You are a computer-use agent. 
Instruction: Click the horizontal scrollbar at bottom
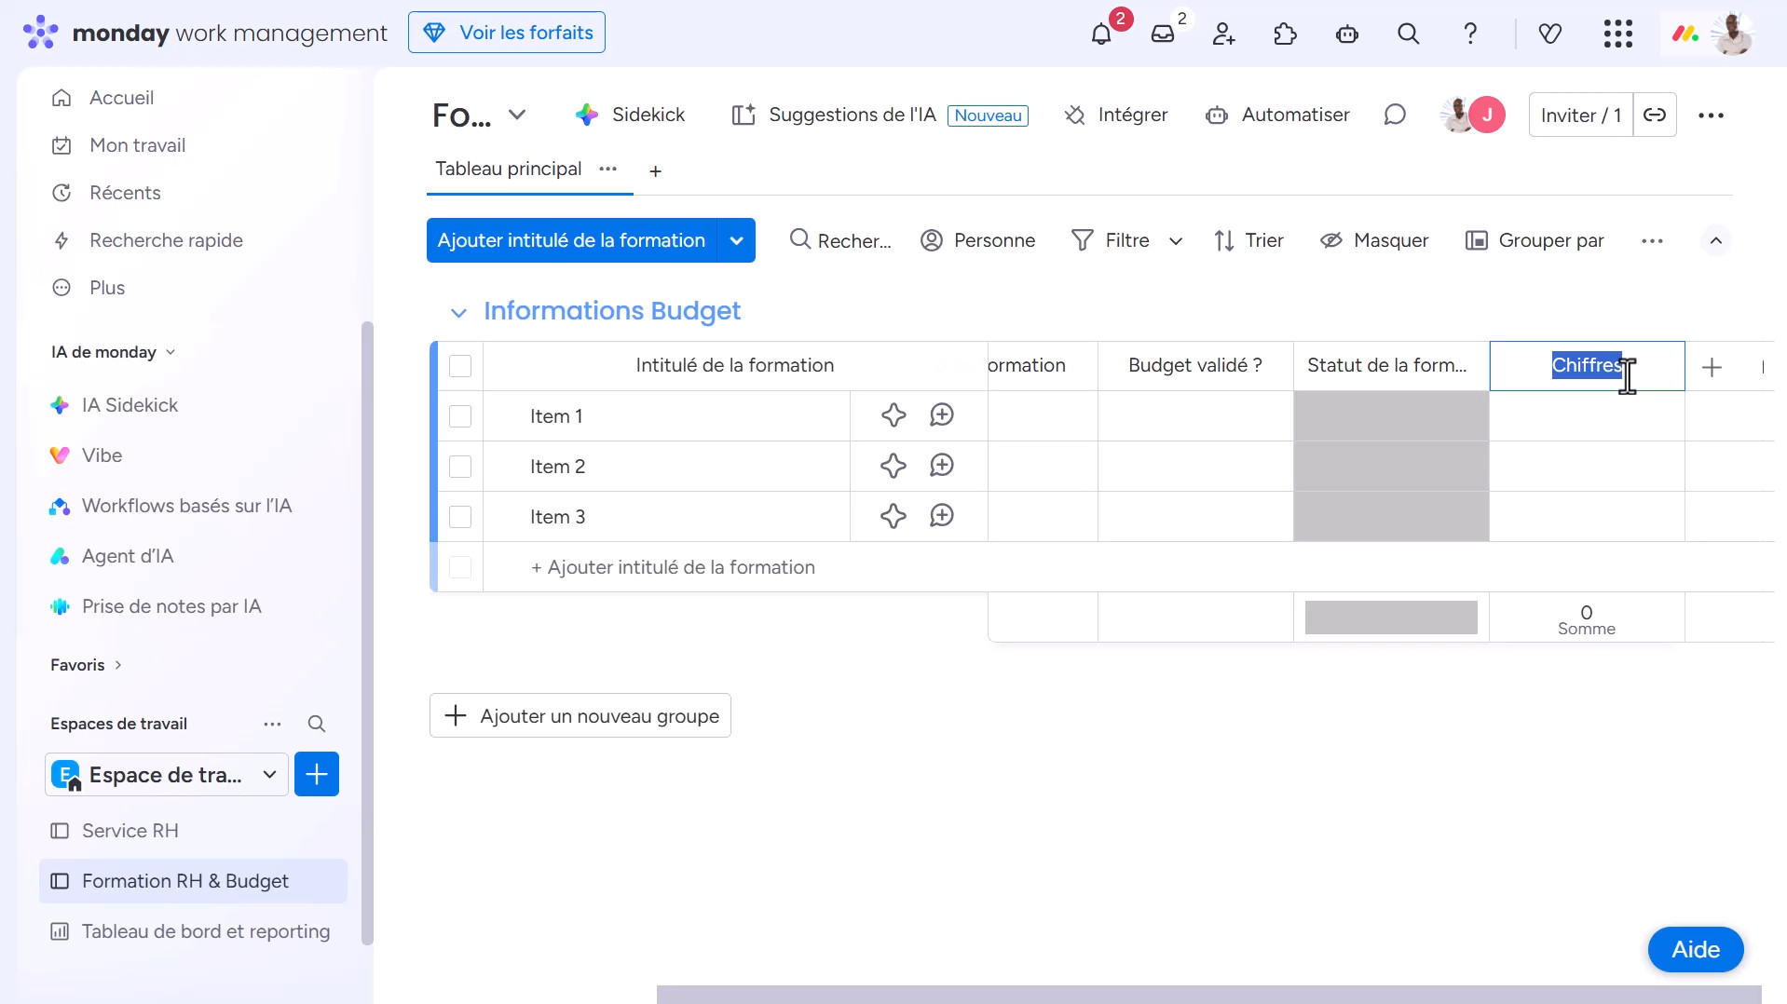1208,994
